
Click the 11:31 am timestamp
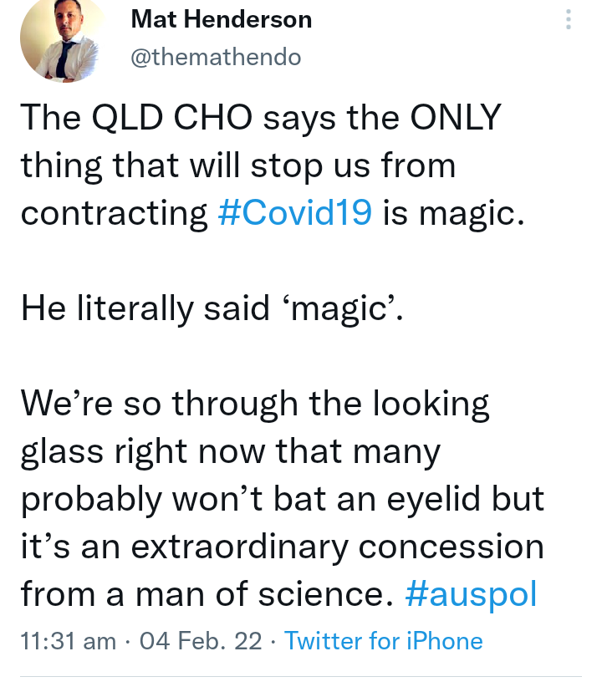coord(68,641)
